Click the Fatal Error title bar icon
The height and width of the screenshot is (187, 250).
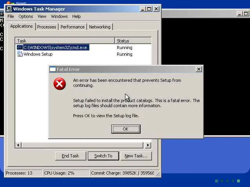pos(53,69)
